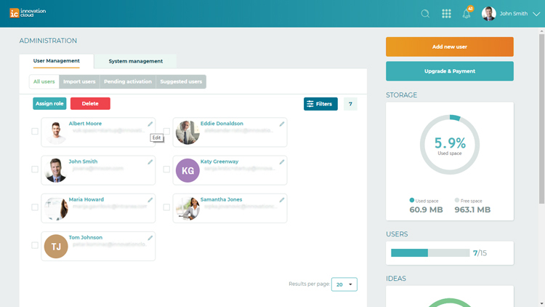Click the TJ initials avatar
The height and width of the screenshot is (307, 545).
(x=56, y=246)
